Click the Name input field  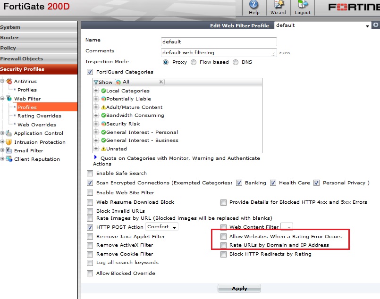tap(219, 42)
